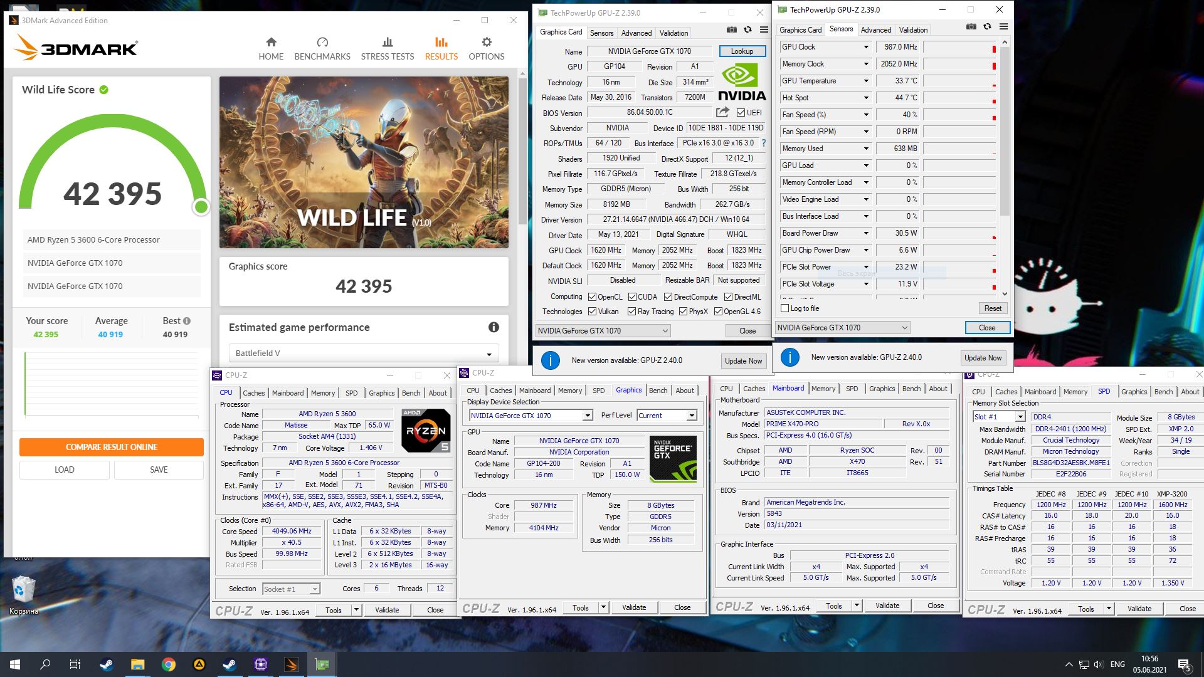Open GPU selector dropdown in GPU-Z Graphics Card window
The image size is (1204, 677).
point(603,330)
